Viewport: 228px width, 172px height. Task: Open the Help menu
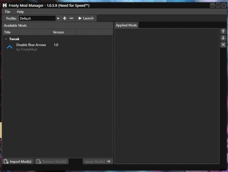[20, 12]
